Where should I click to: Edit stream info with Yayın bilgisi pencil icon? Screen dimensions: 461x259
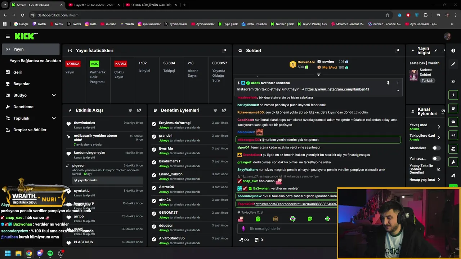point(435,51)
